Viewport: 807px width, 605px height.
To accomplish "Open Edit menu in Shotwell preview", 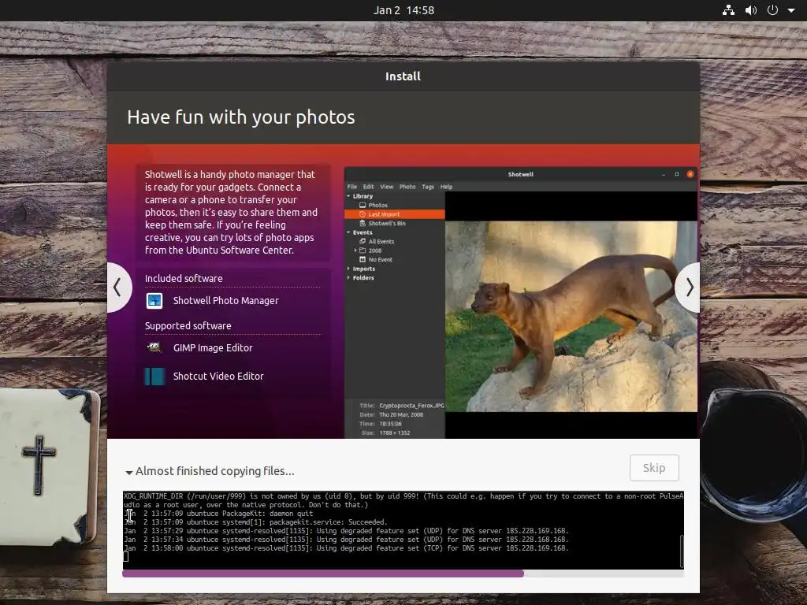I will [369, 187].
